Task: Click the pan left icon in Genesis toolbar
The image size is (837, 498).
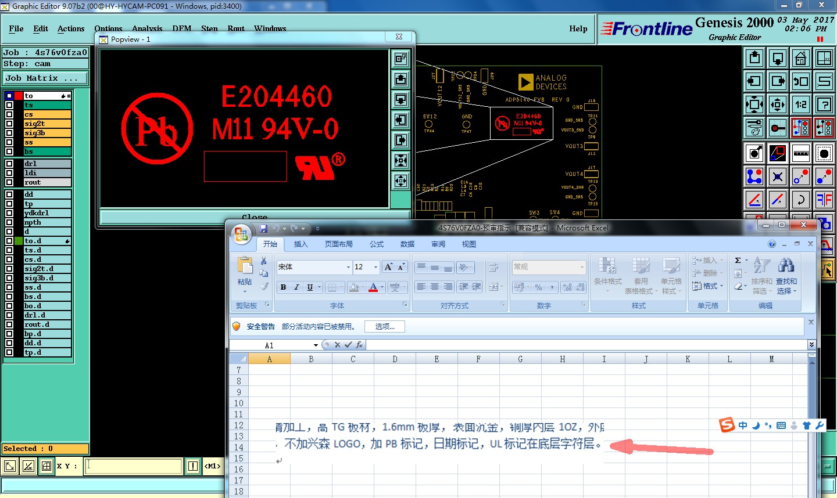Action: click(754, 81)
